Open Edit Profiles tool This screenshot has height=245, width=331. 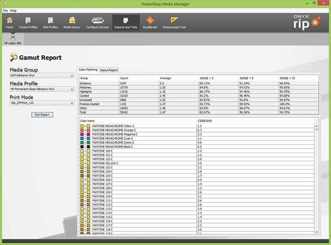pos(51,23)
